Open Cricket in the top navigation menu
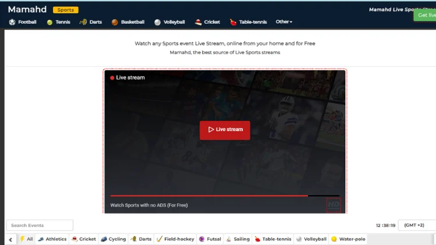 tap(208, 22)
